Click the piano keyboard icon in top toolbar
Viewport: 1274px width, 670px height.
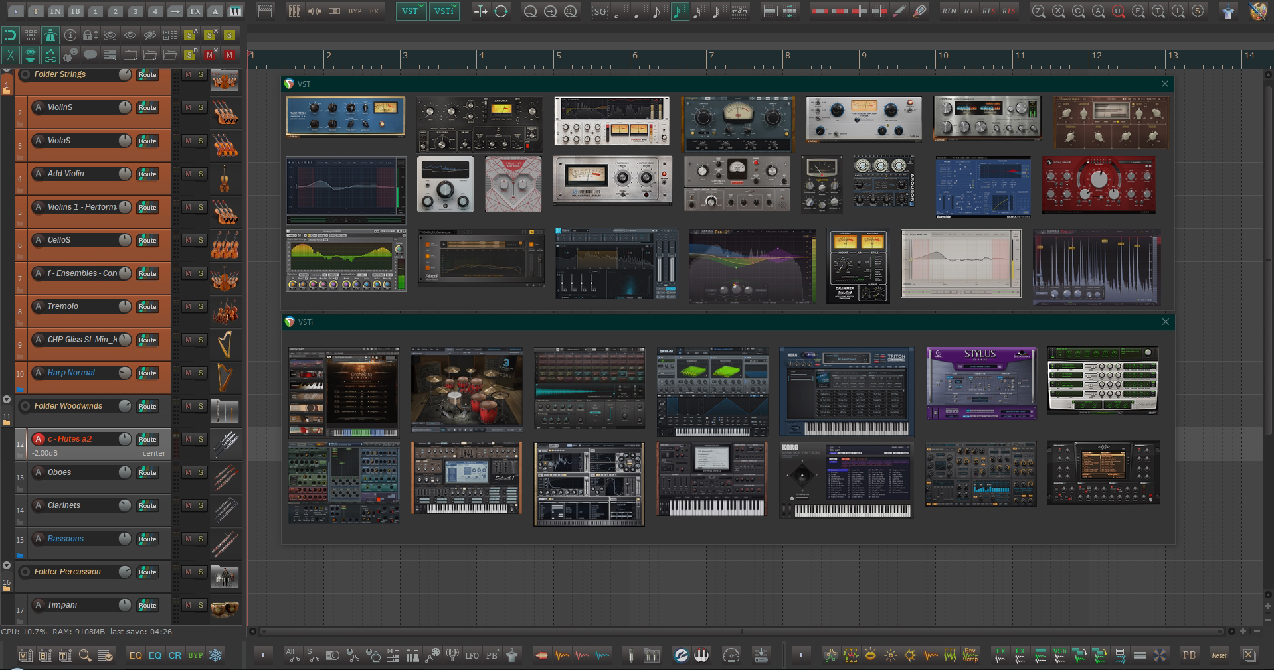coord(235,11)
